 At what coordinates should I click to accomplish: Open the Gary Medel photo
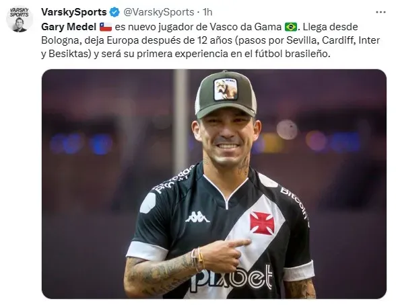[x=214, y=184]
